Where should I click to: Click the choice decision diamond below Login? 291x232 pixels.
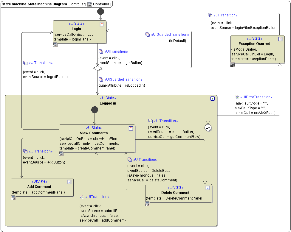97,68
